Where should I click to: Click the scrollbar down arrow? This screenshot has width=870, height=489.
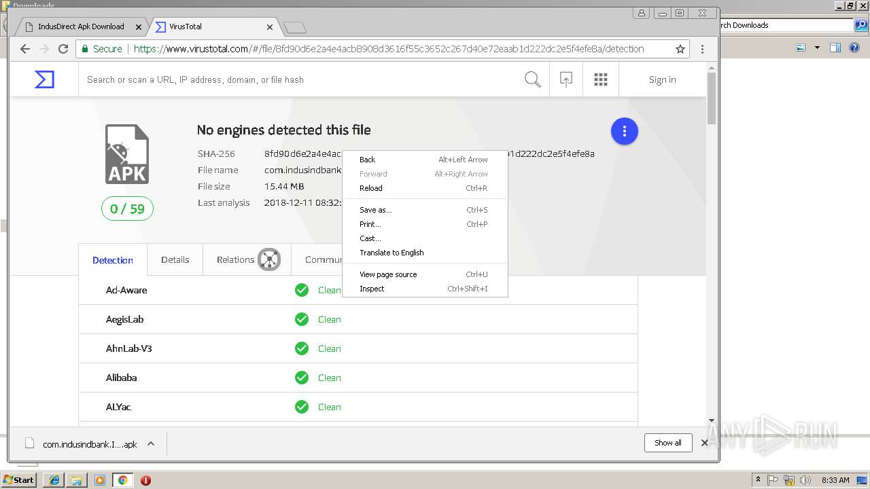pos(712,420)
